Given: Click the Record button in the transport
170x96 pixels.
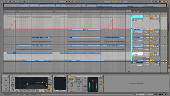Looking at the screenshot, I should (68, 2).
